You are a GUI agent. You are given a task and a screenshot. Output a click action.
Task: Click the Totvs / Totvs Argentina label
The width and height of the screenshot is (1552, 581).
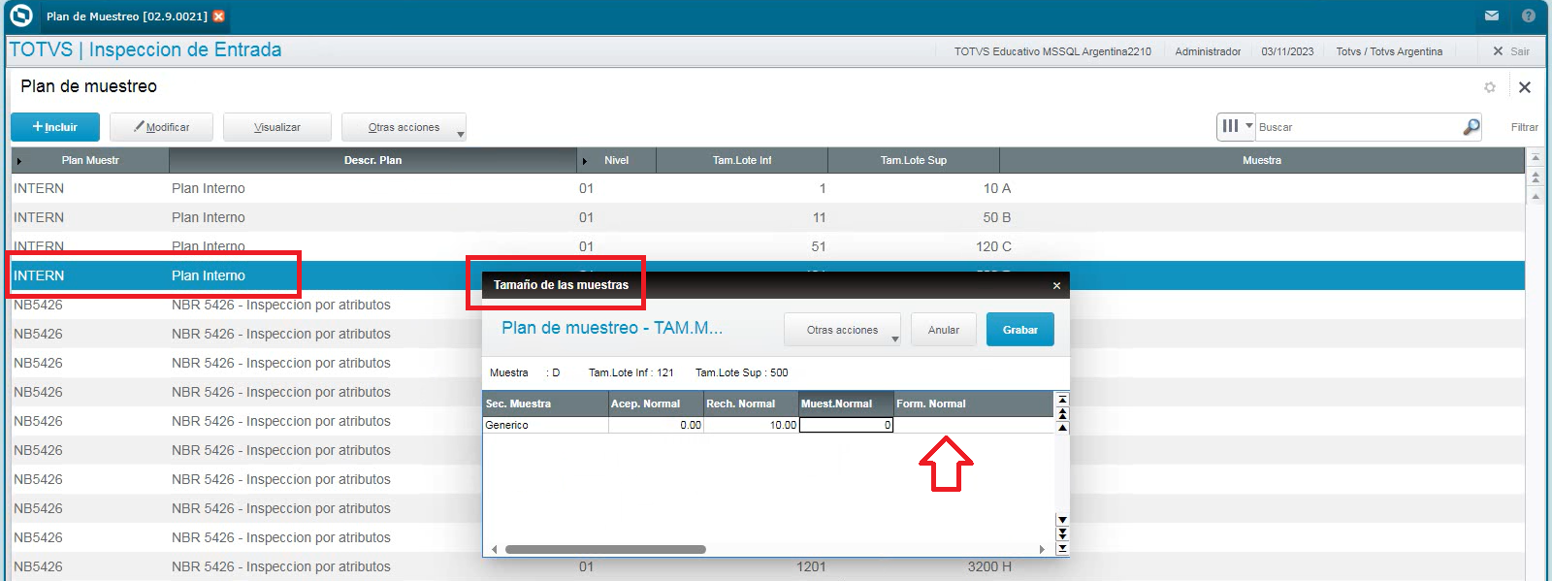point(1389,51)
